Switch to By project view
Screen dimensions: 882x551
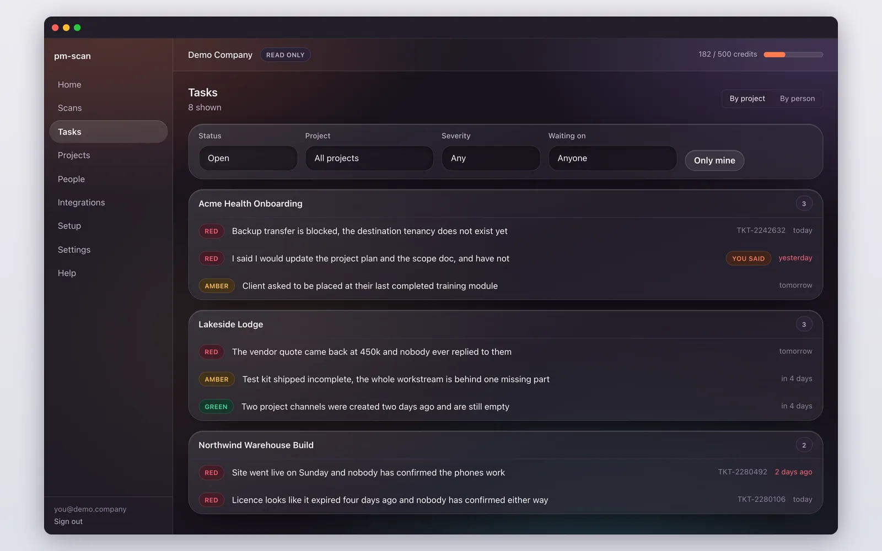click(x=747, y=99)
